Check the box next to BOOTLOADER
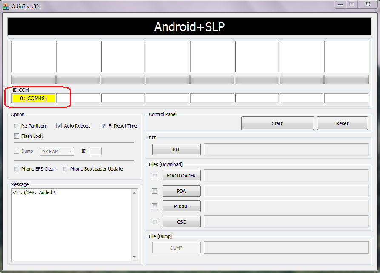Viewport: 380px width, 273px height. click(154, 176)
